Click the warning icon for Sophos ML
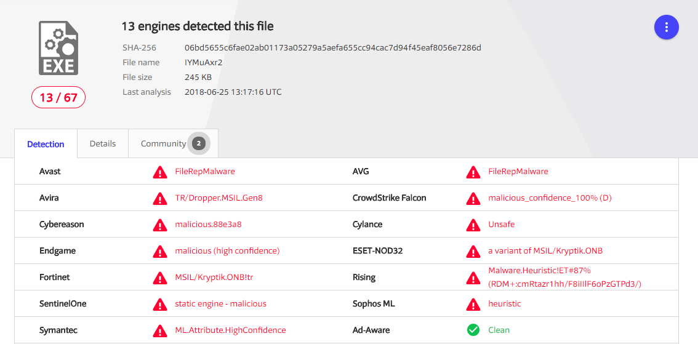Image resolution: width=698 pixels, height=344 pixels. pos(473,305)
